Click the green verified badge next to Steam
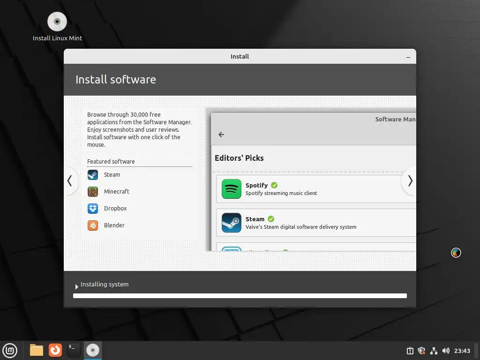The width and height of the screenshot is (480, 360). coord(271,219)
